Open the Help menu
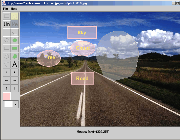 14,9
